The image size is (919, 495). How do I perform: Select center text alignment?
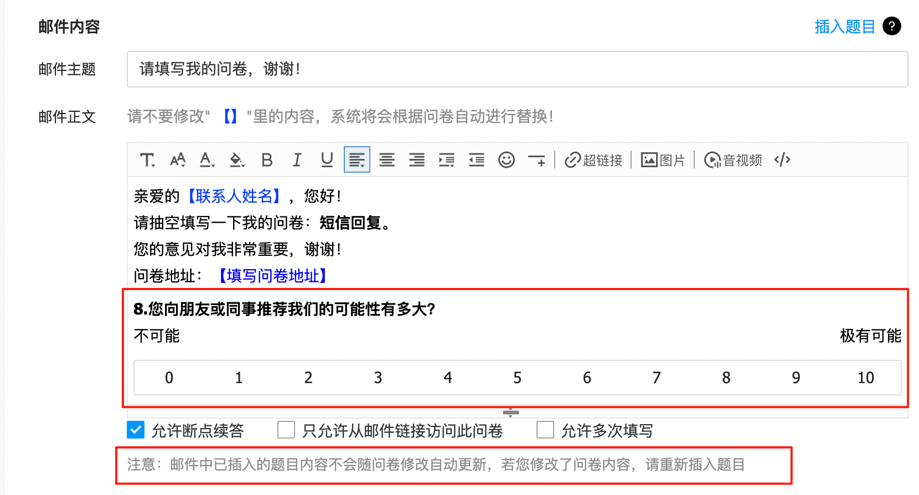coord(387,160)
